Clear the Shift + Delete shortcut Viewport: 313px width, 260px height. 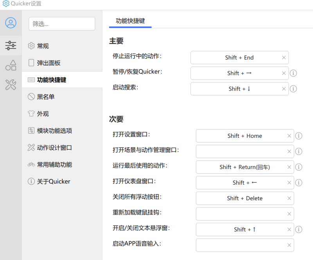[289, 198]
